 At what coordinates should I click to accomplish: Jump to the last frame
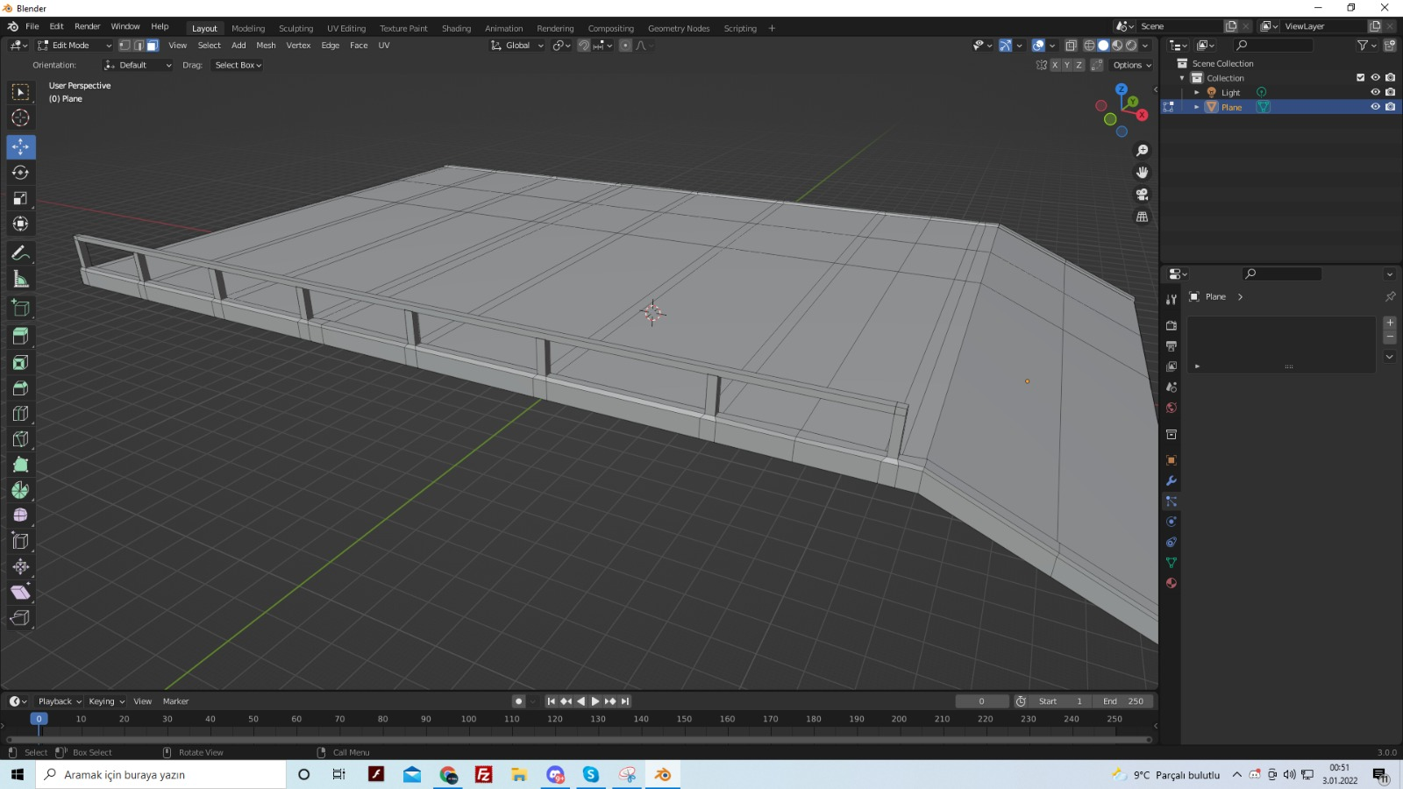click(625, 701)
